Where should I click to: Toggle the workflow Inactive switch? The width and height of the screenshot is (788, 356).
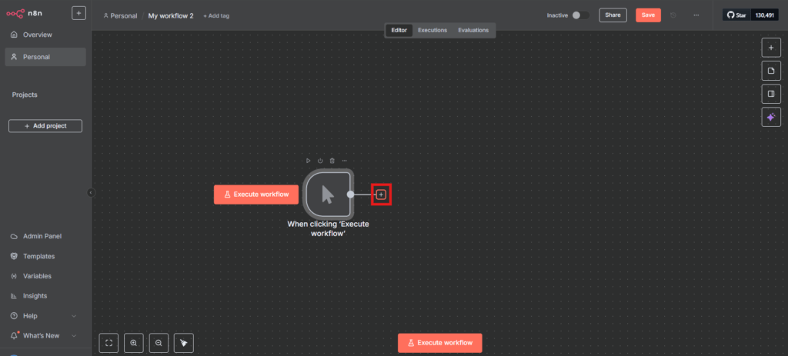click(581, 15)
